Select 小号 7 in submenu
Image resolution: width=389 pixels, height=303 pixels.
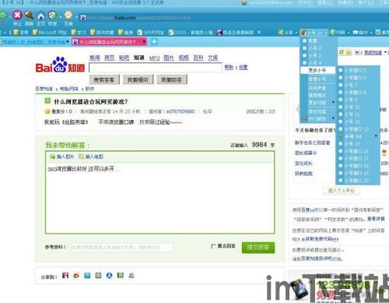point(358,85)
